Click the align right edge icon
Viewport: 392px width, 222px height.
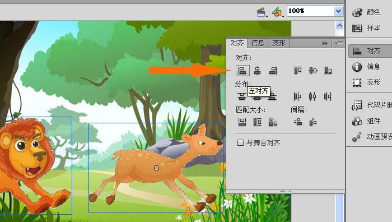[273, 71]
